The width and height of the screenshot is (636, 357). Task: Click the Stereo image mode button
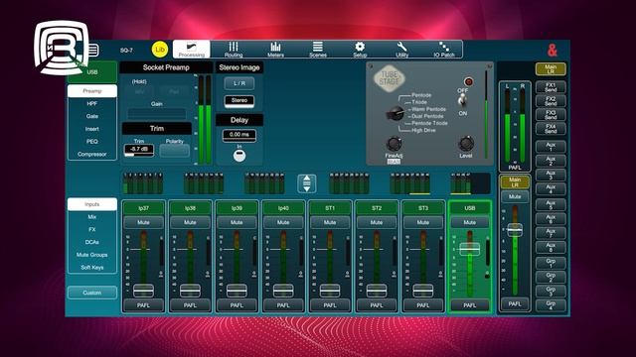pyautogui.click(x=239, y=101)
